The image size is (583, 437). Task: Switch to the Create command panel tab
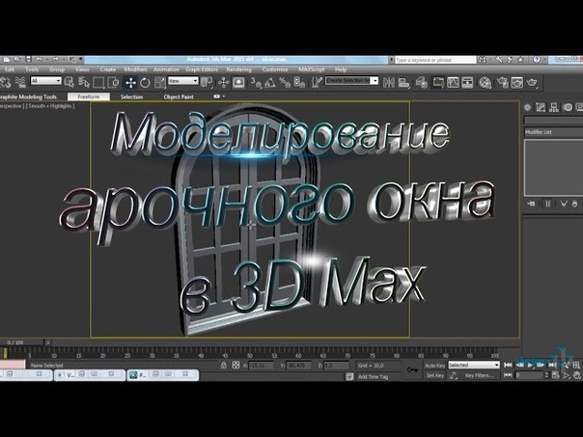[527, 107]
